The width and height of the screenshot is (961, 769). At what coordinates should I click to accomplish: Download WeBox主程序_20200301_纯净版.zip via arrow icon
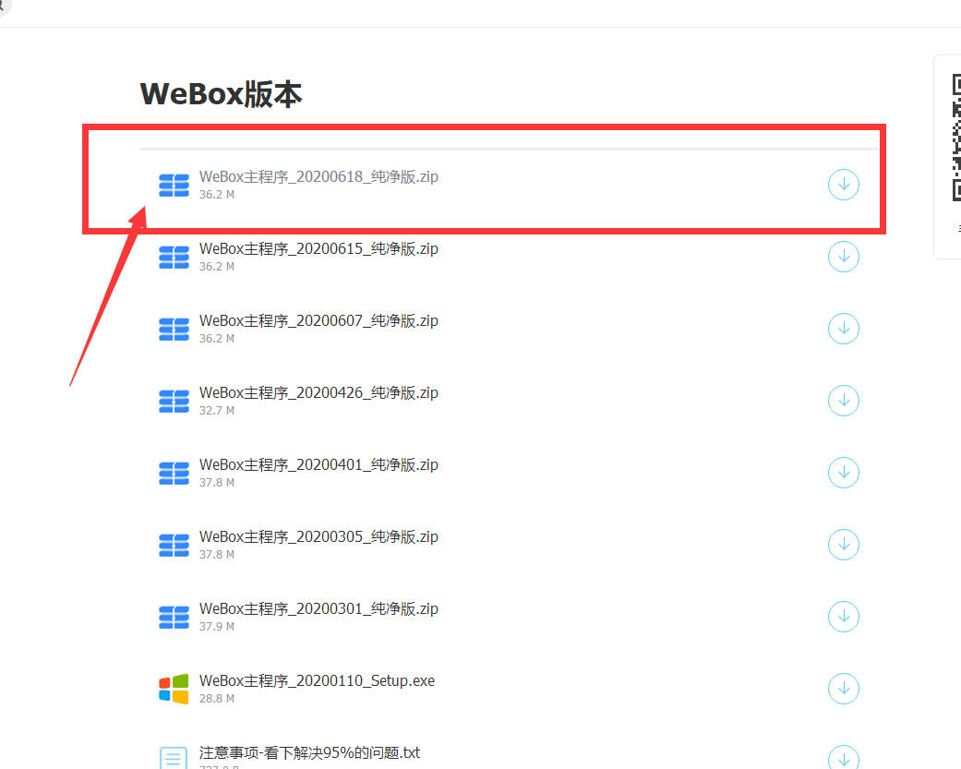844,617
